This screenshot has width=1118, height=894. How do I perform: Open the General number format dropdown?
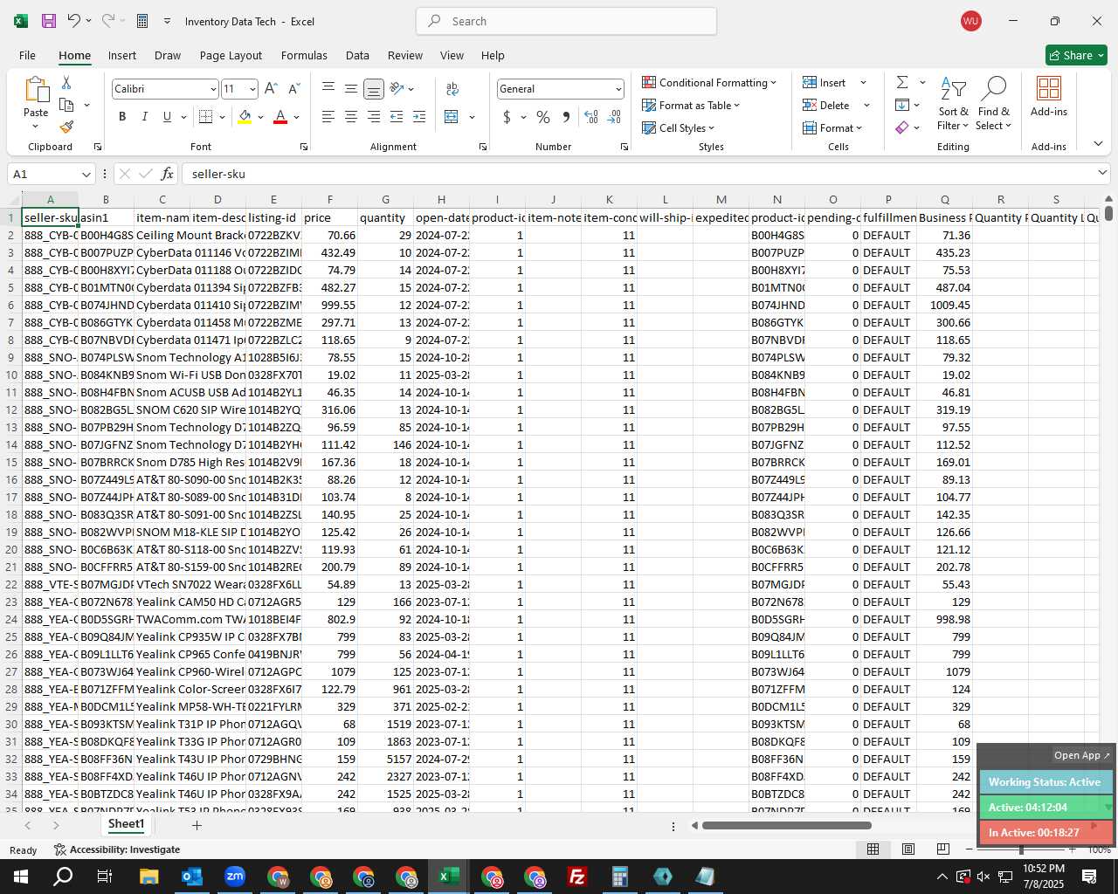click(x=618, y=89)
